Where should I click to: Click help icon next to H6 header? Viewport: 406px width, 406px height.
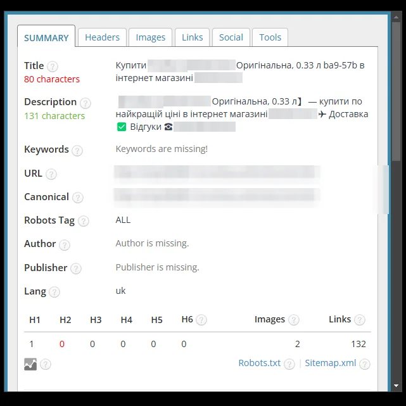click(201, 320)
